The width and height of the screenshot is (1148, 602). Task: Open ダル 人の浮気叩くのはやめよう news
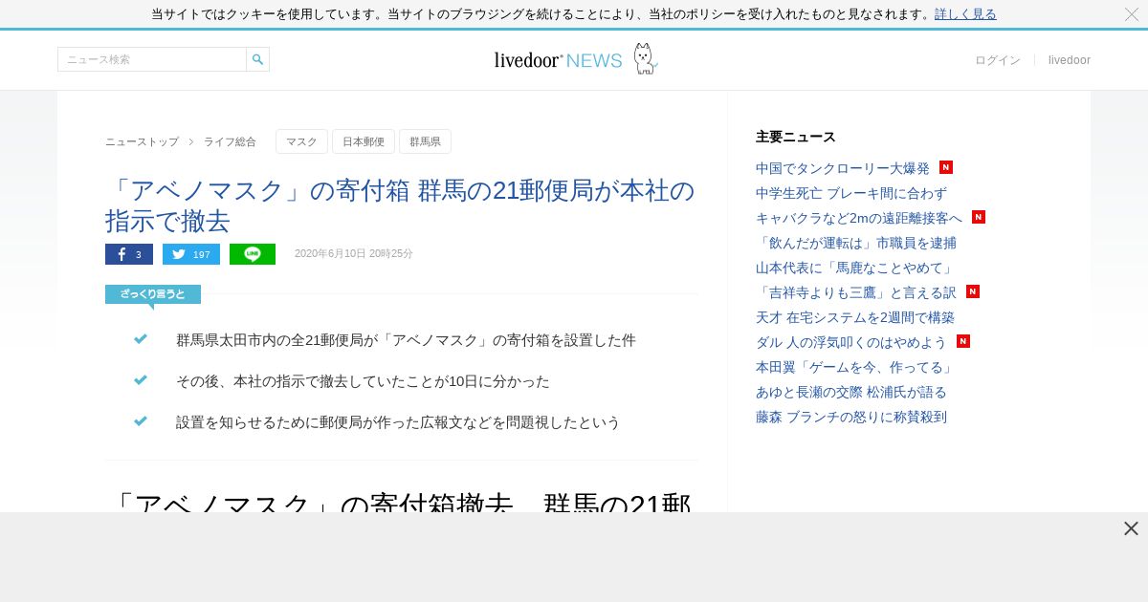coord(850,342)
